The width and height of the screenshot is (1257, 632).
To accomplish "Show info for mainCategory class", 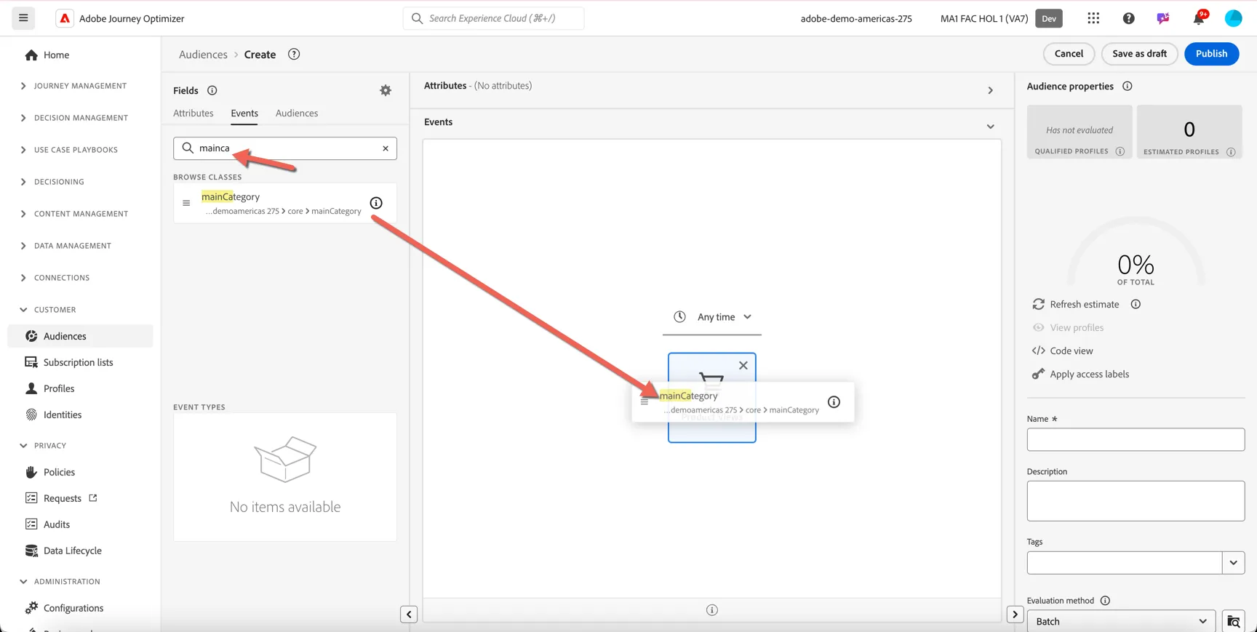I will pyautogui.click(x=376, y=203).
